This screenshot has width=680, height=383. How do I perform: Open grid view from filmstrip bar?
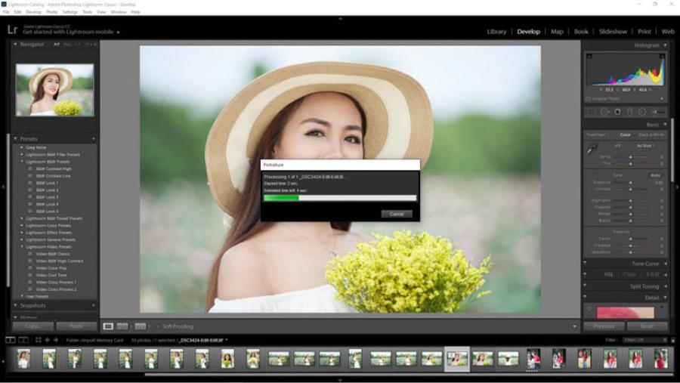pyautogui.click(x=38, y=340)
